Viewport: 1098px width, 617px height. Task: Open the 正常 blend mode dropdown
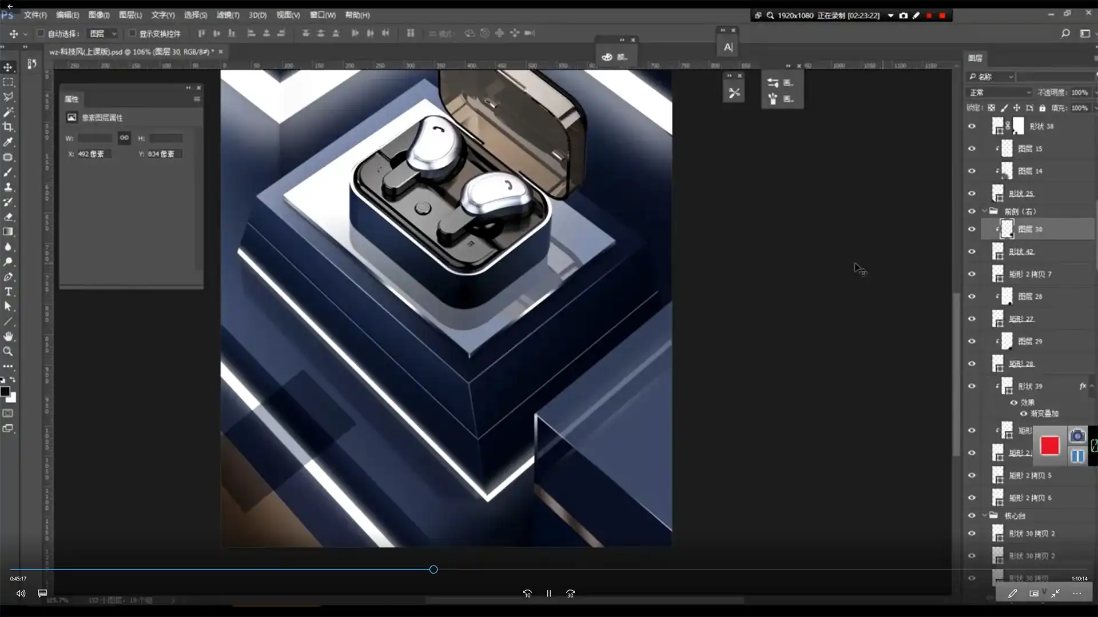point(1000,93)
